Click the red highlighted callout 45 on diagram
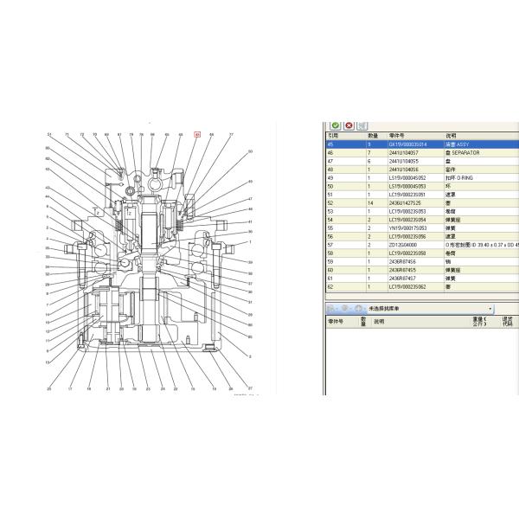Screen dimensions: 519x519 [x=197, y=135]
